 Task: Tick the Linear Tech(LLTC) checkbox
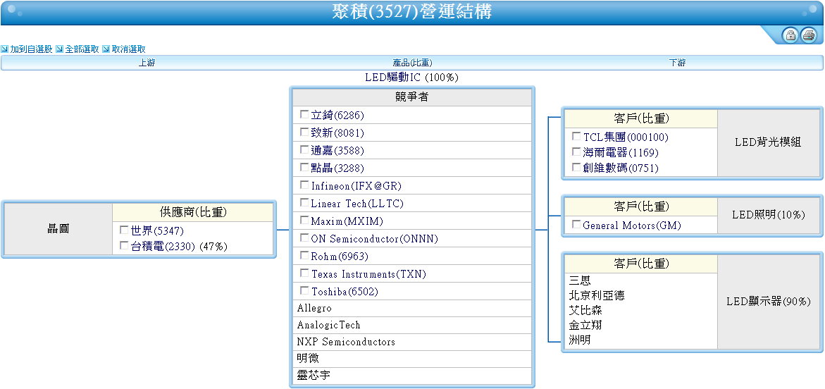[304, 203]
